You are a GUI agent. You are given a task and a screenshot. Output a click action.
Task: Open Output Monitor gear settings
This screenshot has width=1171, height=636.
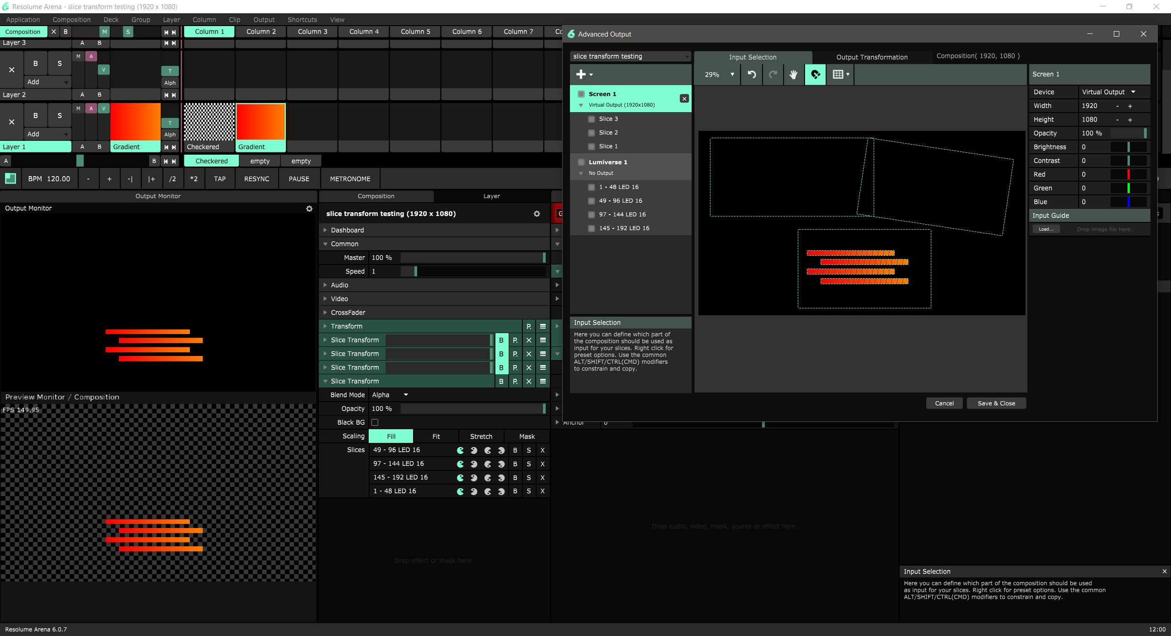tap(309, 209)
